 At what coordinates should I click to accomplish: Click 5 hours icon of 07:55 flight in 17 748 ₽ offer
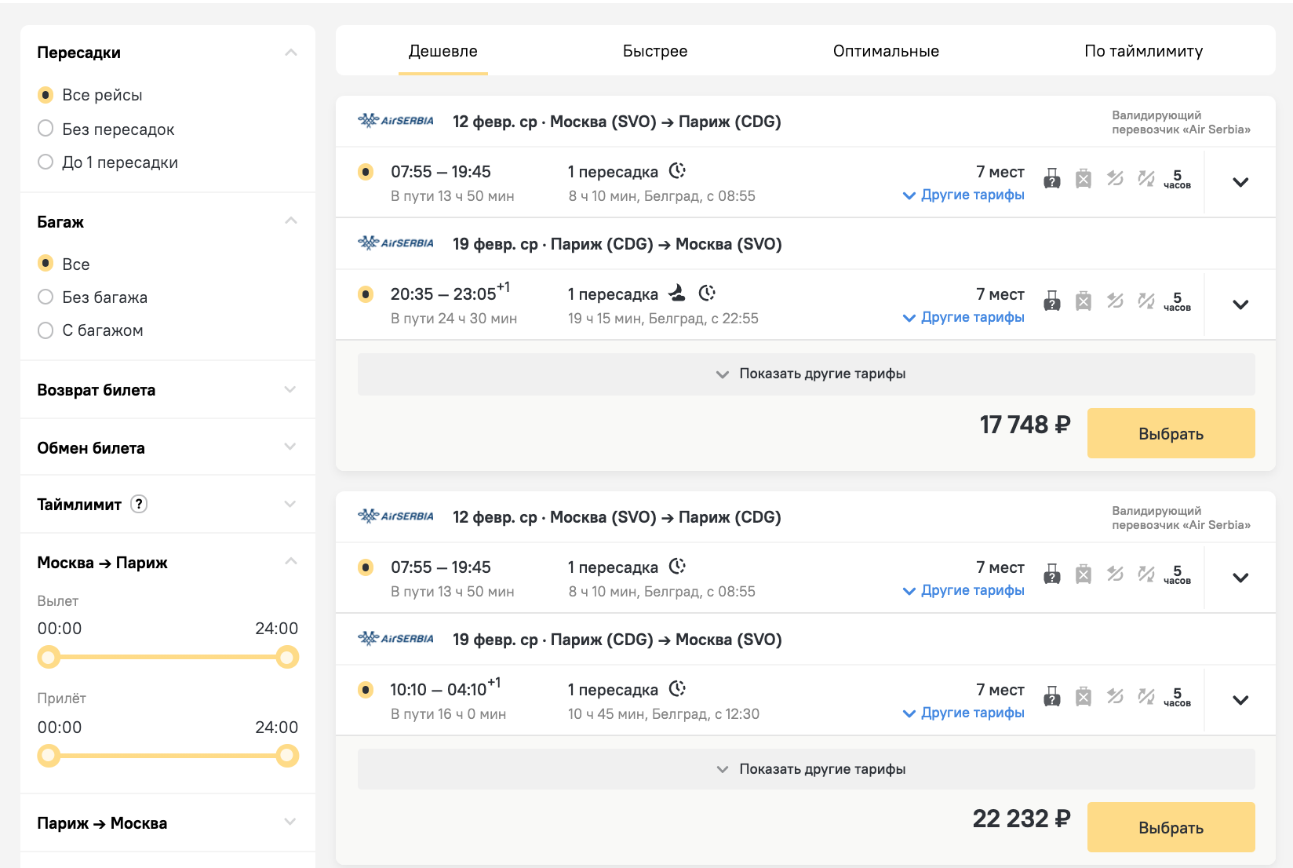(x=1177, y=179)
